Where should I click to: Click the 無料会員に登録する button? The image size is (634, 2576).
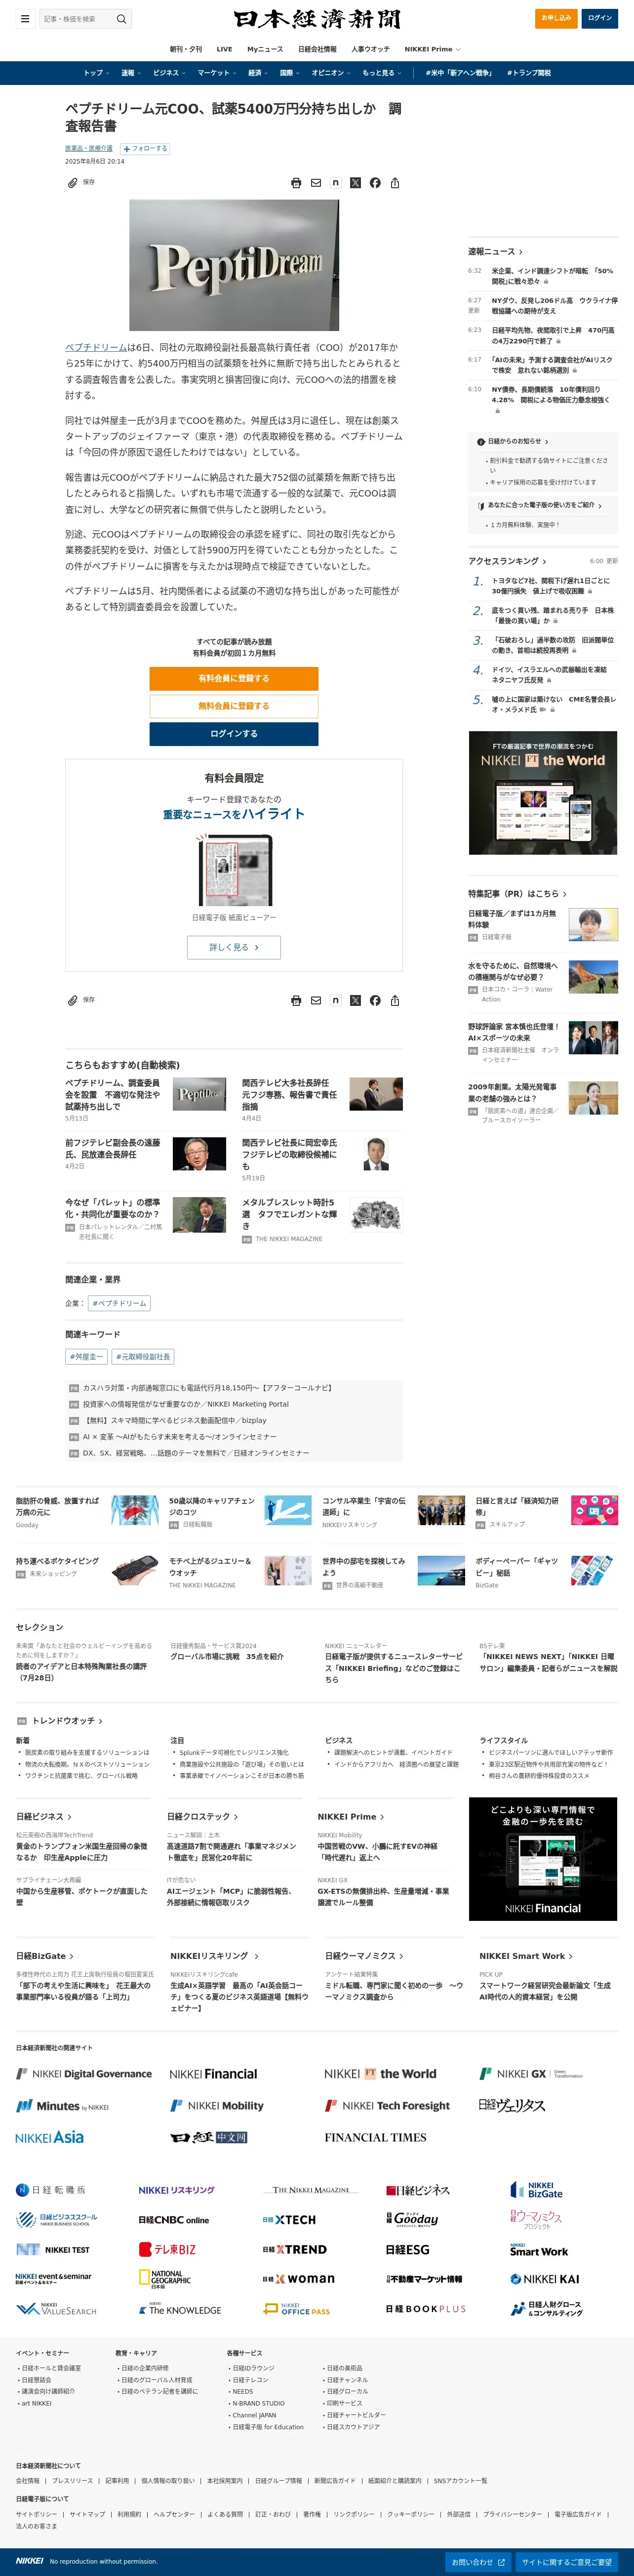[234, 706]
